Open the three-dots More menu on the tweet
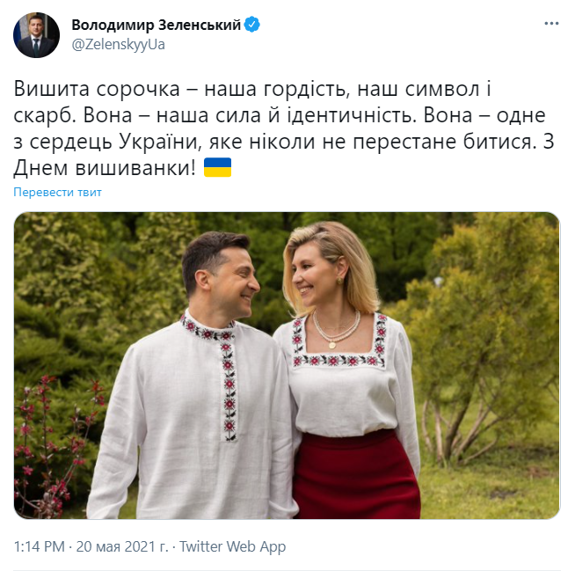This screenshot has height=571, width=575. pos(551,24)
